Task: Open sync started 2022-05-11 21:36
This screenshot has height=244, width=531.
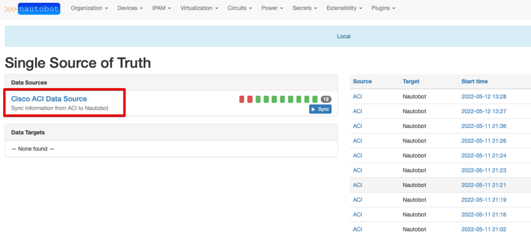Action: pyautogui.click(x=484, y=126)
